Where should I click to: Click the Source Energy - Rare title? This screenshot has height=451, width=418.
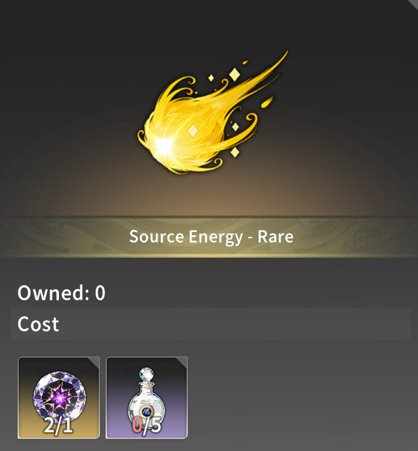click(211, 237)
